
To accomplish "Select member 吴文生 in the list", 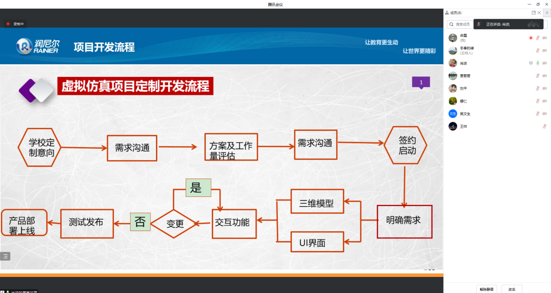I will click(x=465, y=113).
